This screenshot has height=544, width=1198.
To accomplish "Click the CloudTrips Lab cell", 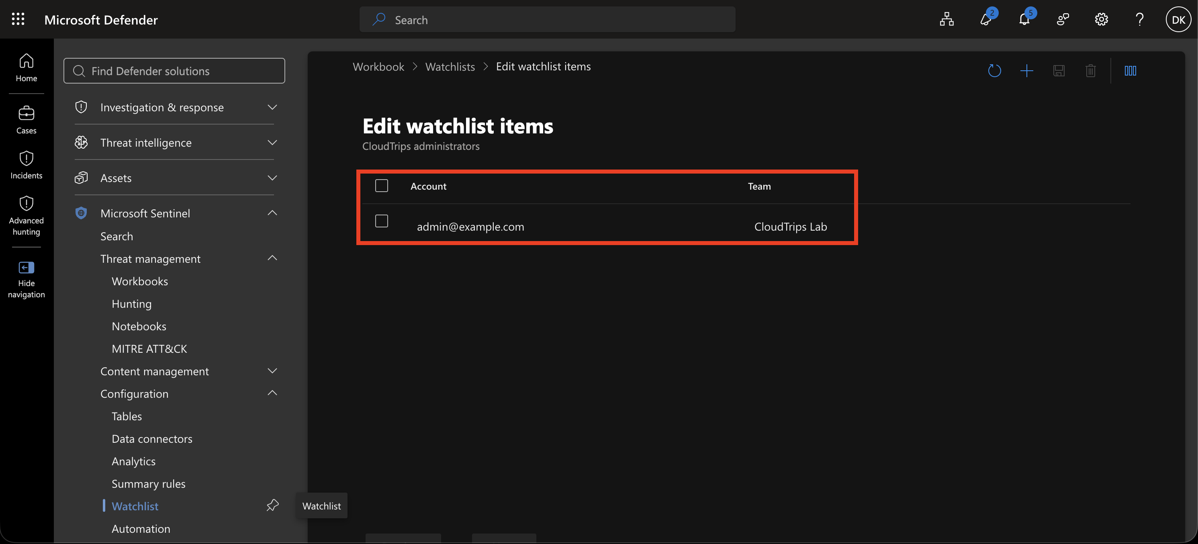I will (790, 227).
